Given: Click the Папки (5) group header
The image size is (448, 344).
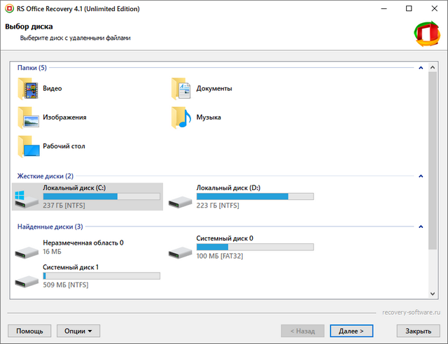Looking at the screenshot, I should [32, 68].
